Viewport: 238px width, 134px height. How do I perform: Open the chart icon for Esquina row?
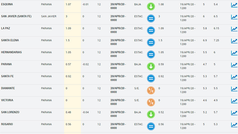pyautogui.click(x=234, y=5)
